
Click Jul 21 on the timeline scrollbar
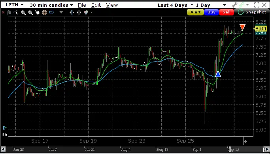point(90,150)
